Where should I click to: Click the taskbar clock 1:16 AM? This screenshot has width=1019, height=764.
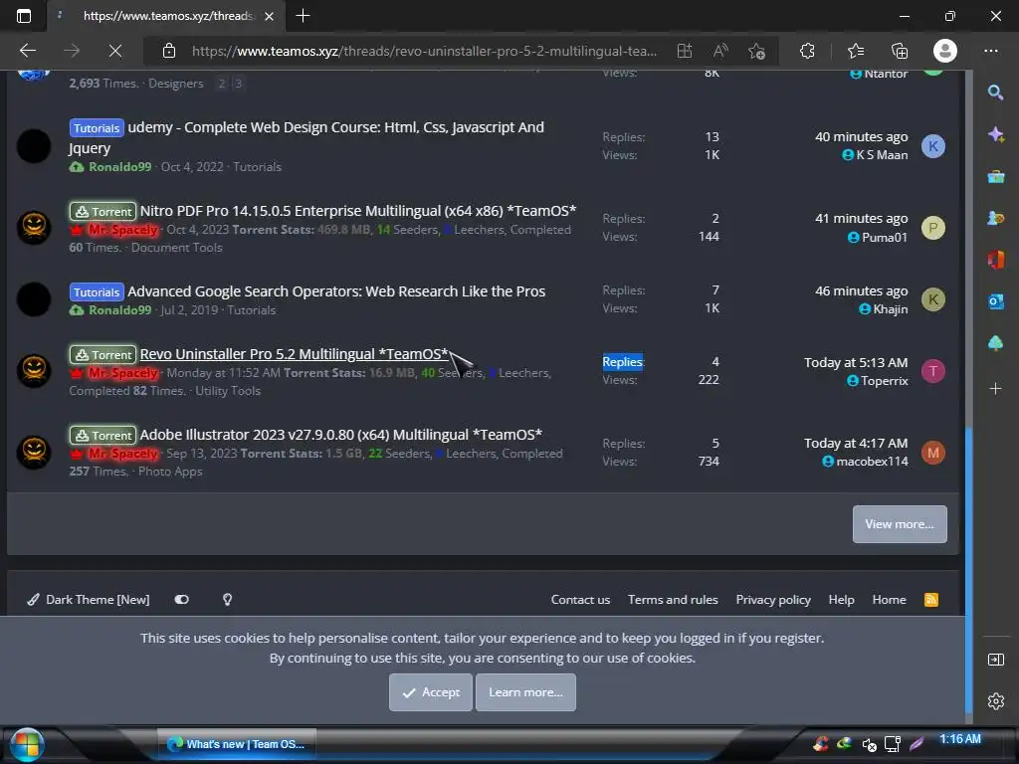(x=960, y=739)
